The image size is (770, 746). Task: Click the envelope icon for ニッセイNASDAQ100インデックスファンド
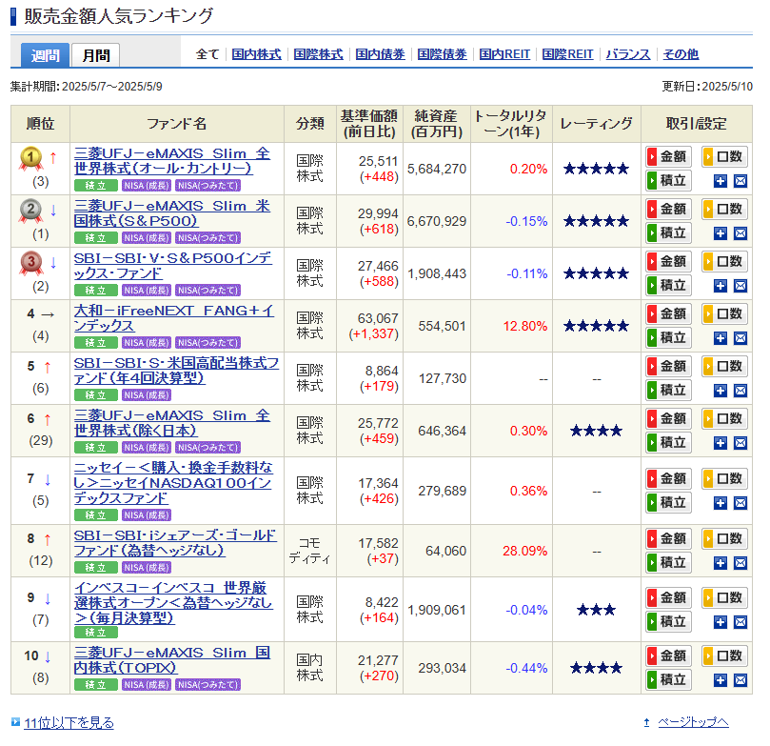point(740,503)
